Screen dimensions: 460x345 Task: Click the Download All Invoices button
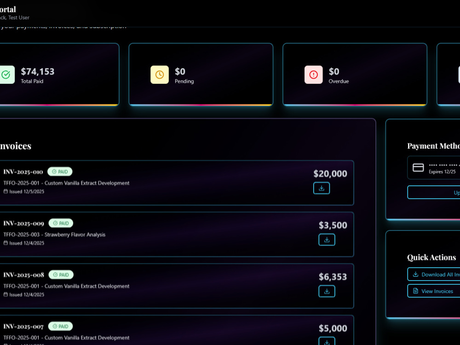tap(434, 274)
